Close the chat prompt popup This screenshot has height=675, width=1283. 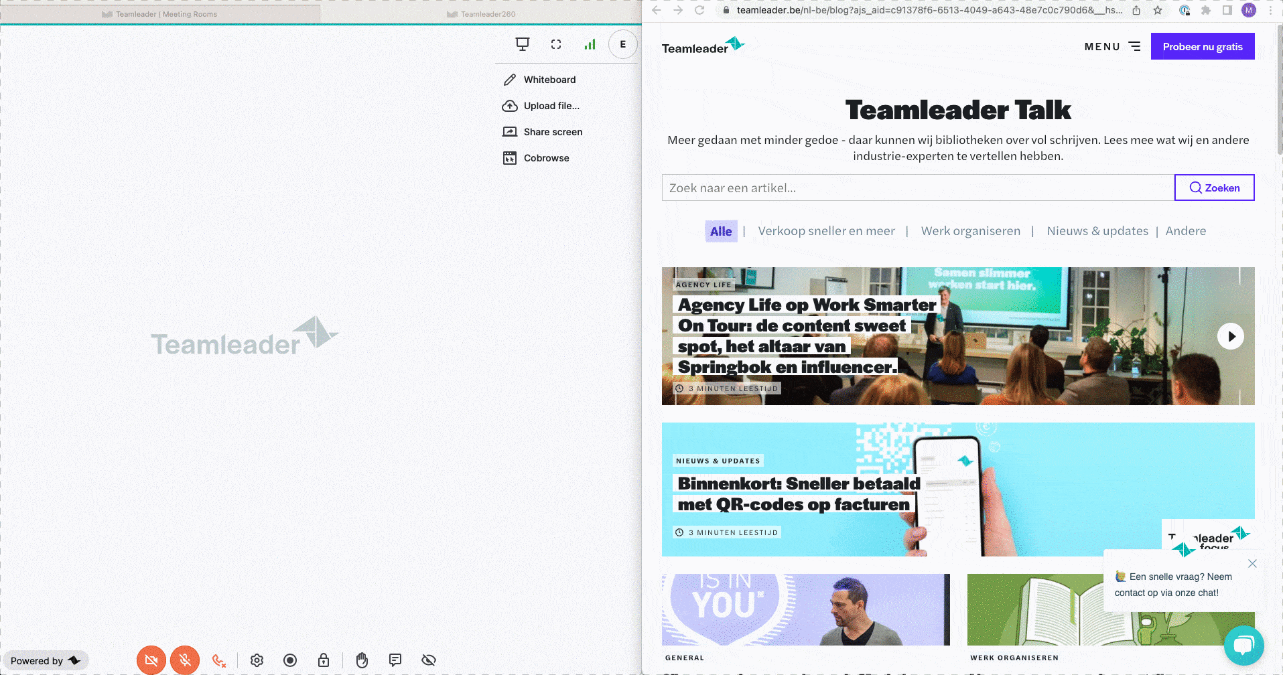tap(1252, 564)
